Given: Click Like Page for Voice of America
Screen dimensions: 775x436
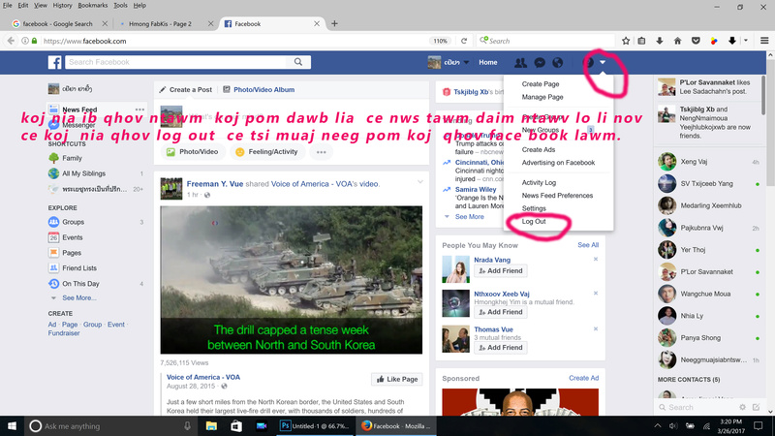Looking at the screenshot, I should click(397, 379).
